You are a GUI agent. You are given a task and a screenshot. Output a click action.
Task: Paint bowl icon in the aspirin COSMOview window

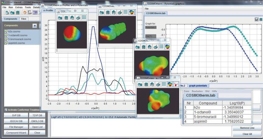click(x=158, y=84)
